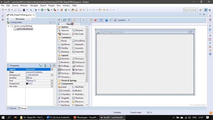This screenshot has height=120, width=213.
Task: Choose JTextField component
Action: click(78, 87)
